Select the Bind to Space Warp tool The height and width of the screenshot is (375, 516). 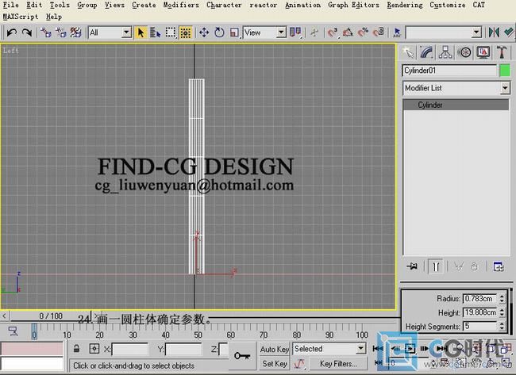tap(76, 33)
